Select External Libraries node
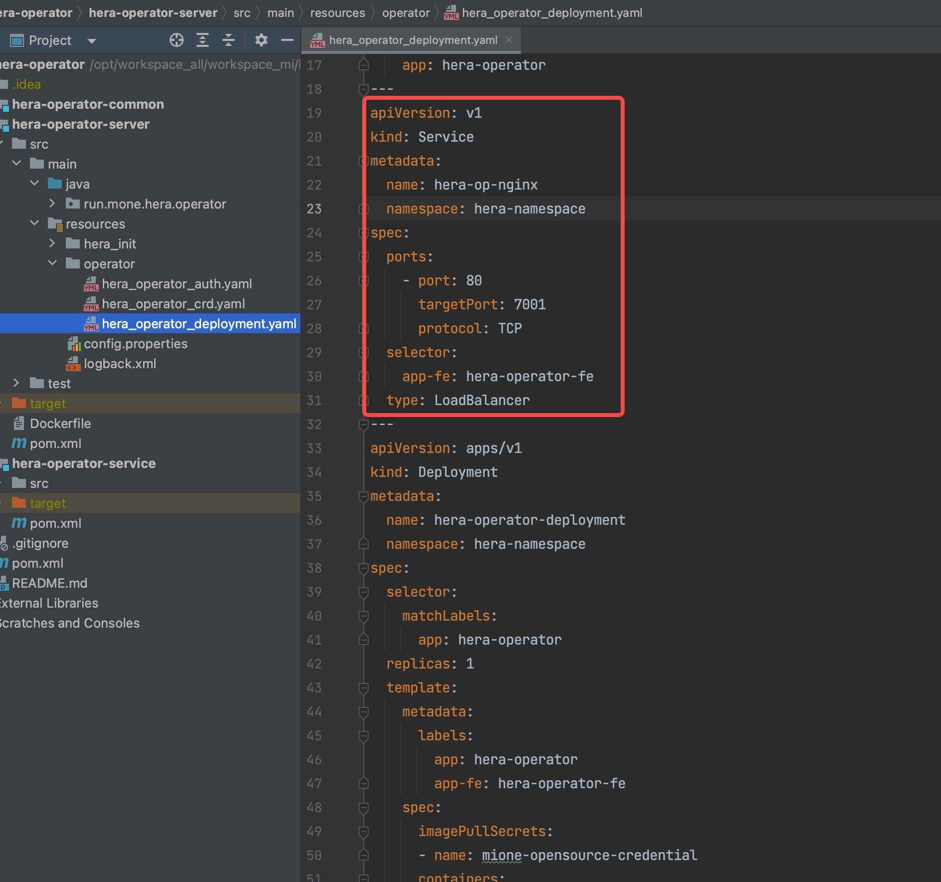The height and width of the screenshot is (882, 941). [48, 603]
